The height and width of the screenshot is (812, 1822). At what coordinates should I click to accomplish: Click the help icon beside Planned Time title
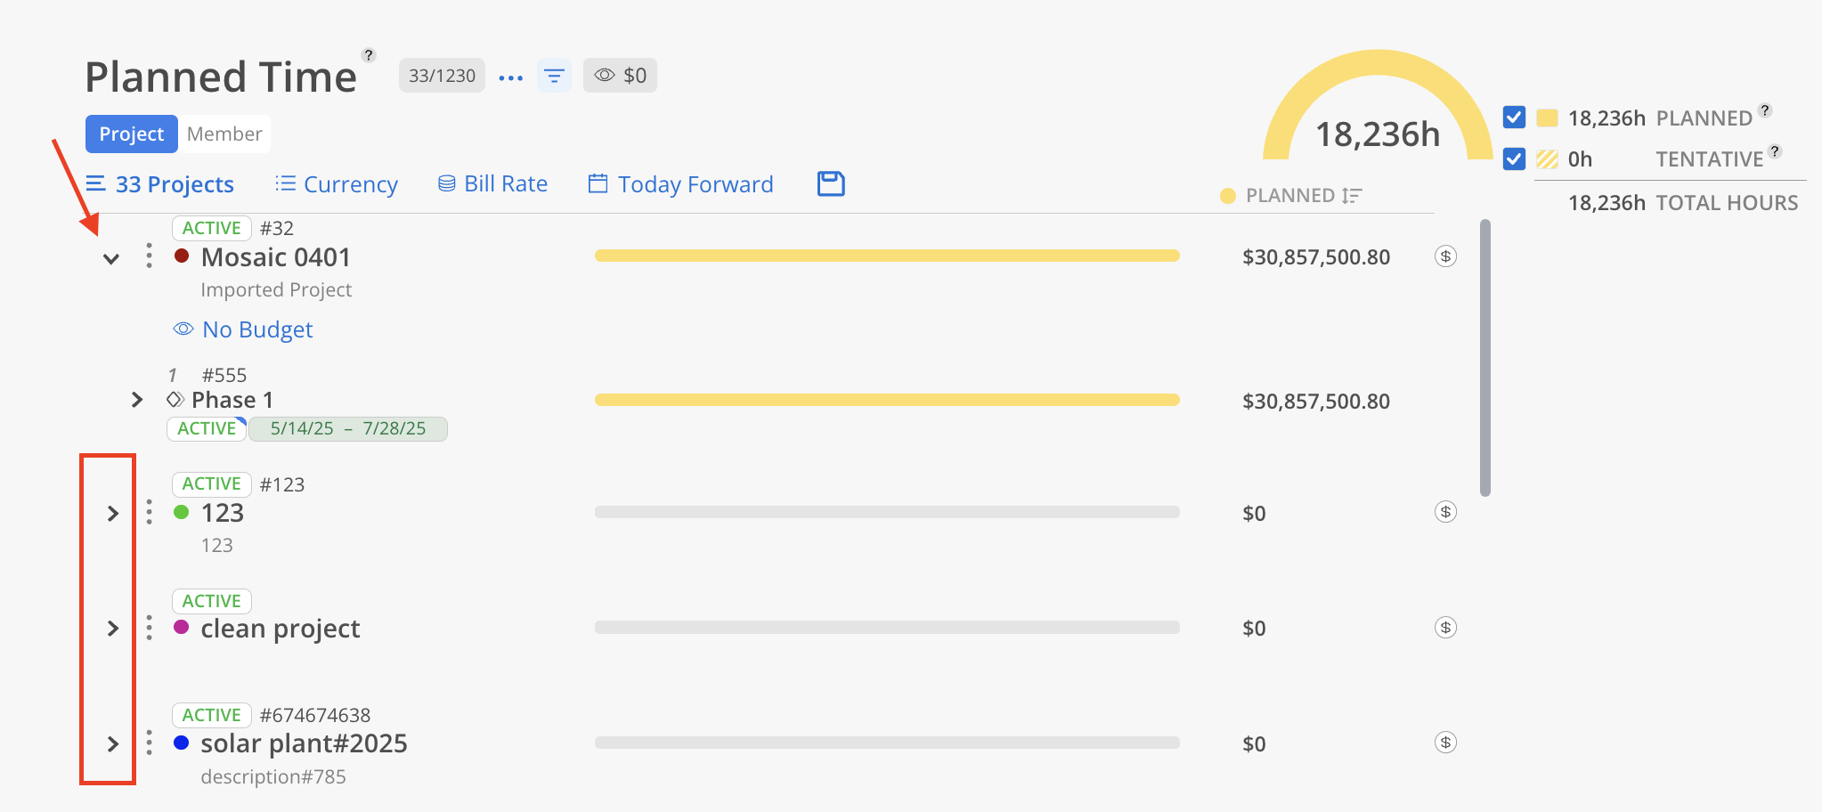click(369, 55)
